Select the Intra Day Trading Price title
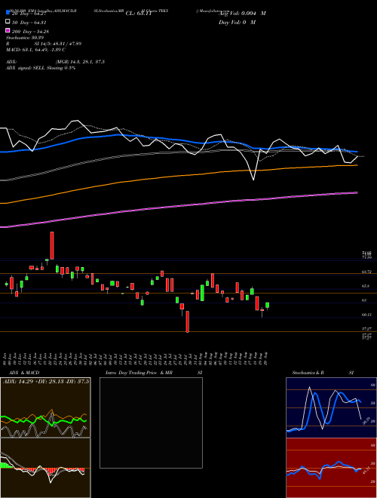This screenshot has height=498, width=377. (x=131, y=373)
